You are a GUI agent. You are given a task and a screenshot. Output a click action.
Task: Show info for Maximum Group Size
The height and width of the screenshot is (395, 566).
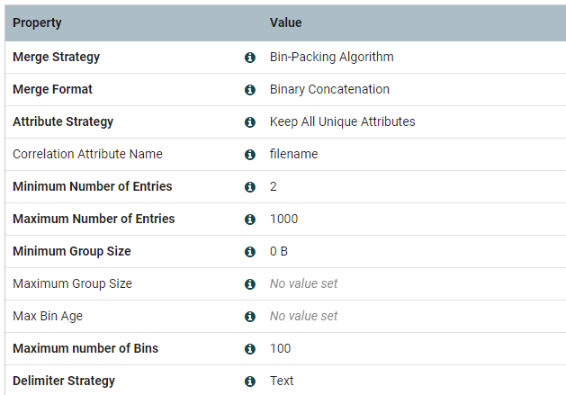point(250,284)
